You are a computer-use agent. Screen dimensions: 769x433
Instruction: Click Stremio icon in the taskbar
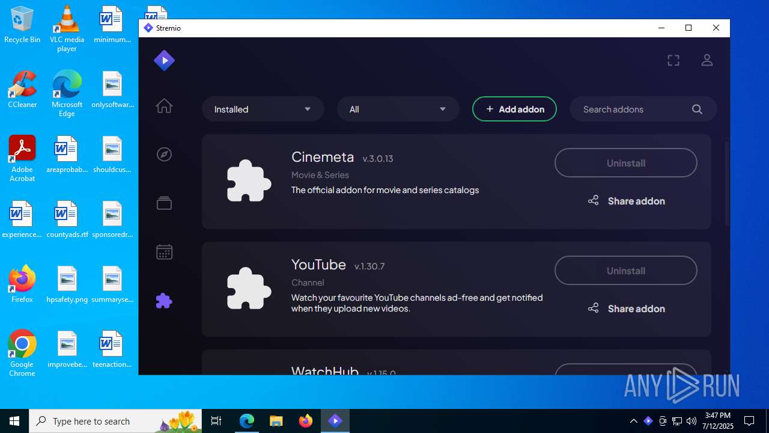pos(335,421)
